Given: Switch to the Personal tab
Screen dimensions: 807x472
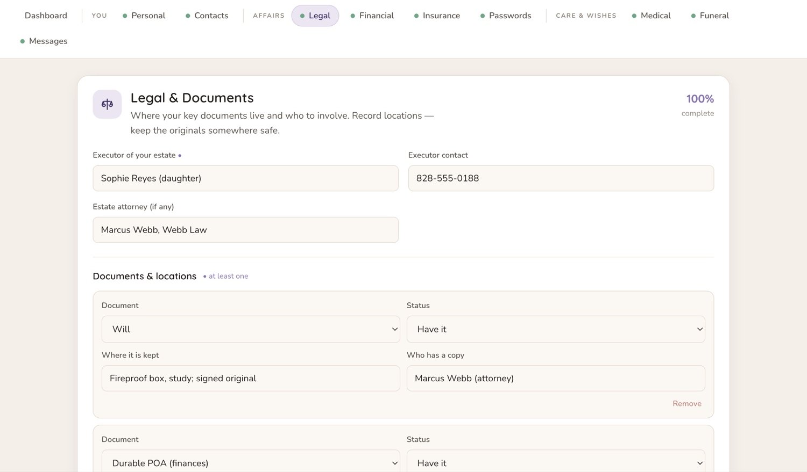Looking at the screenshot, I should click(x=144, y=16).
